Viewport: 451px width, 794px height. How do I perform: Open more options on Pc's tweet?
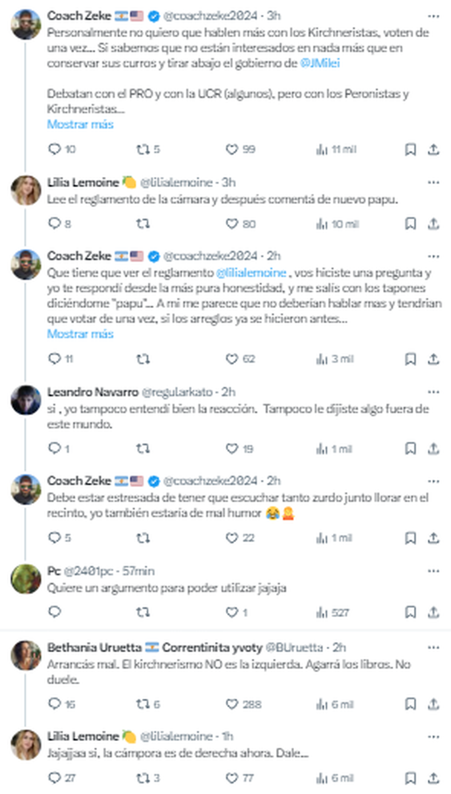(x=433, y=571)
